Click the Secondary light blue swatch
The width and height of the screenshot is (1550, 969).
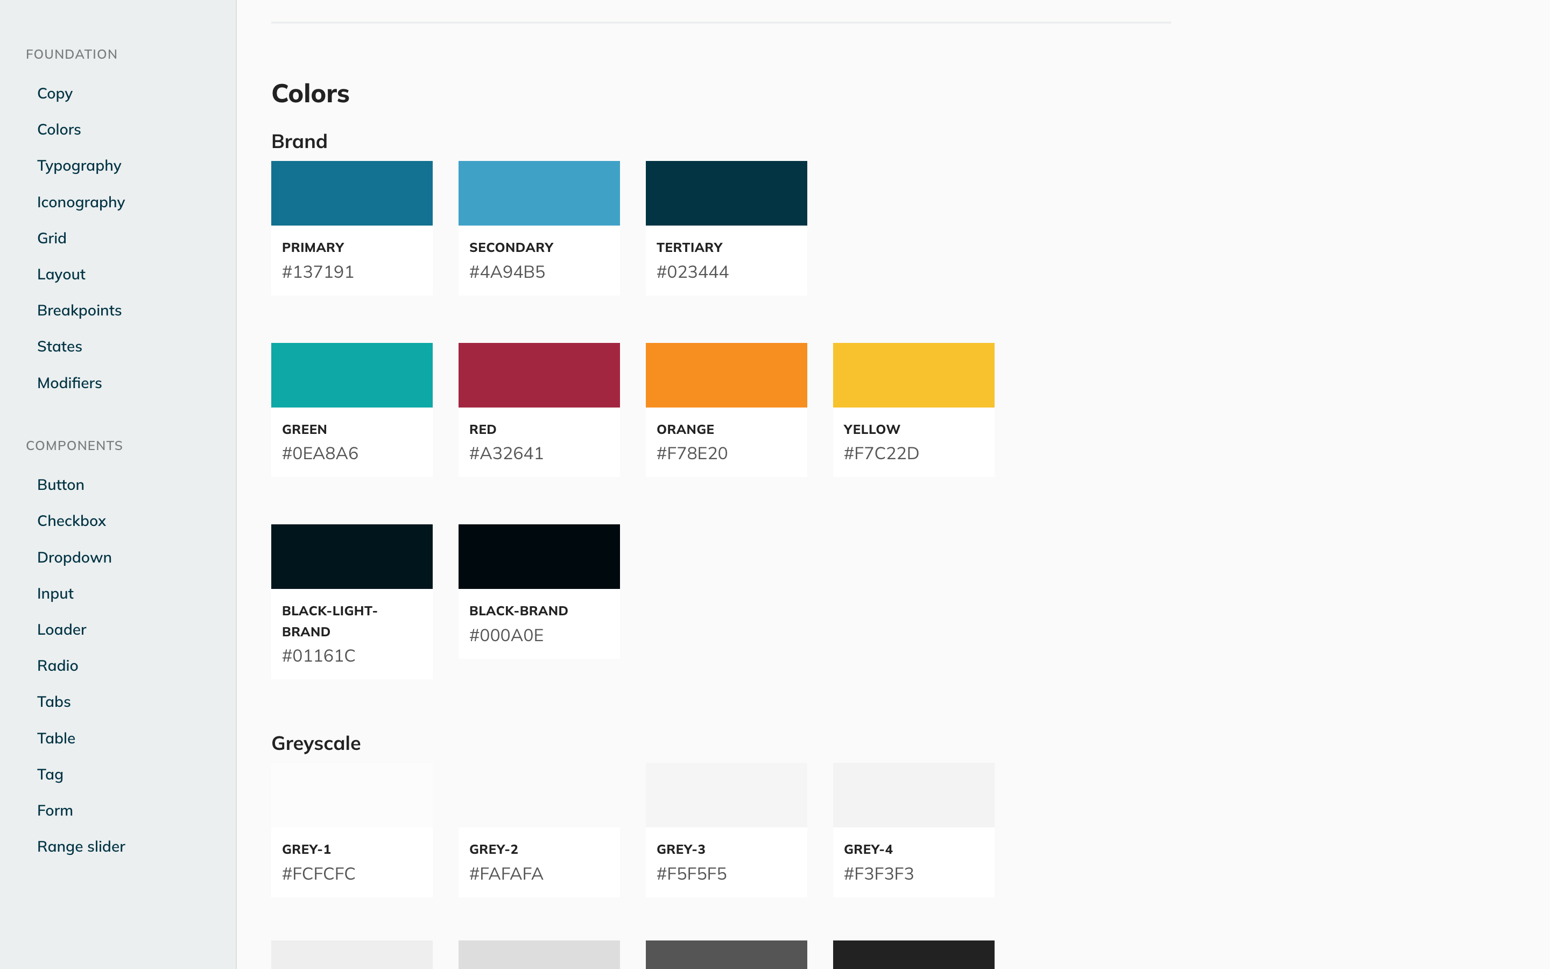coord(539,193)
